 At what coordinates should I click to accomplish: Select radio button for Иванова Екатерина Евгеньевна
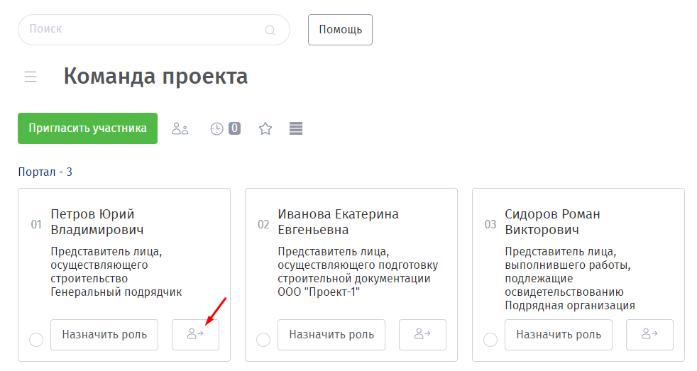pyautogui.click(x=263, y=340)
